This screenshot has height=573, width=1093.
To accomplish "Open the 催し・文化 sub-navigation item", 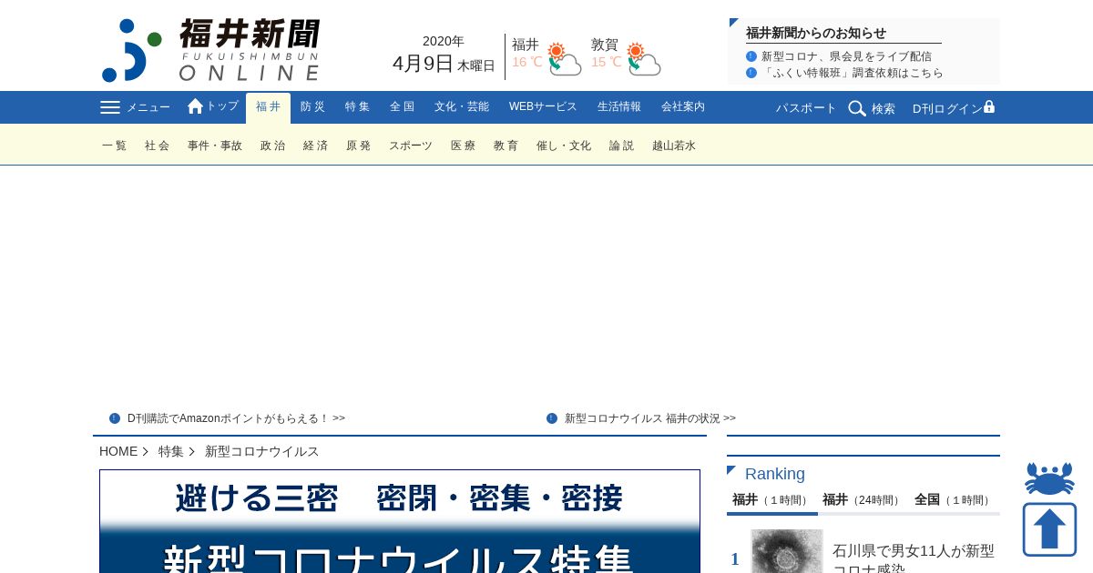I will [564, 146].
